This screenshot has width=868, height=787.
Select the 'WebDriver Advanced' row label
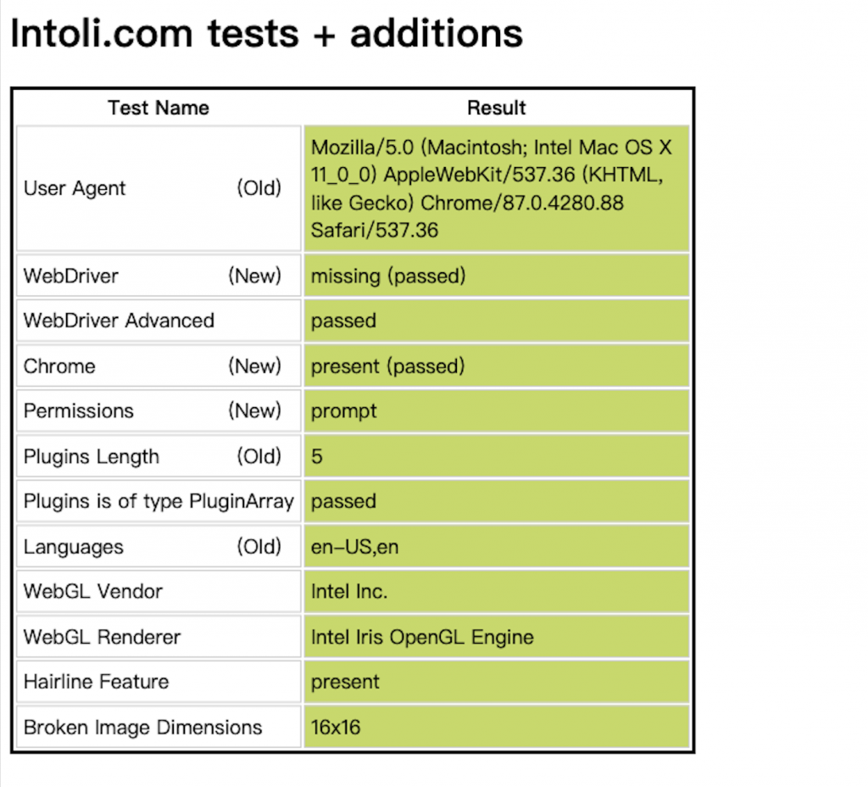click(119, 321)
